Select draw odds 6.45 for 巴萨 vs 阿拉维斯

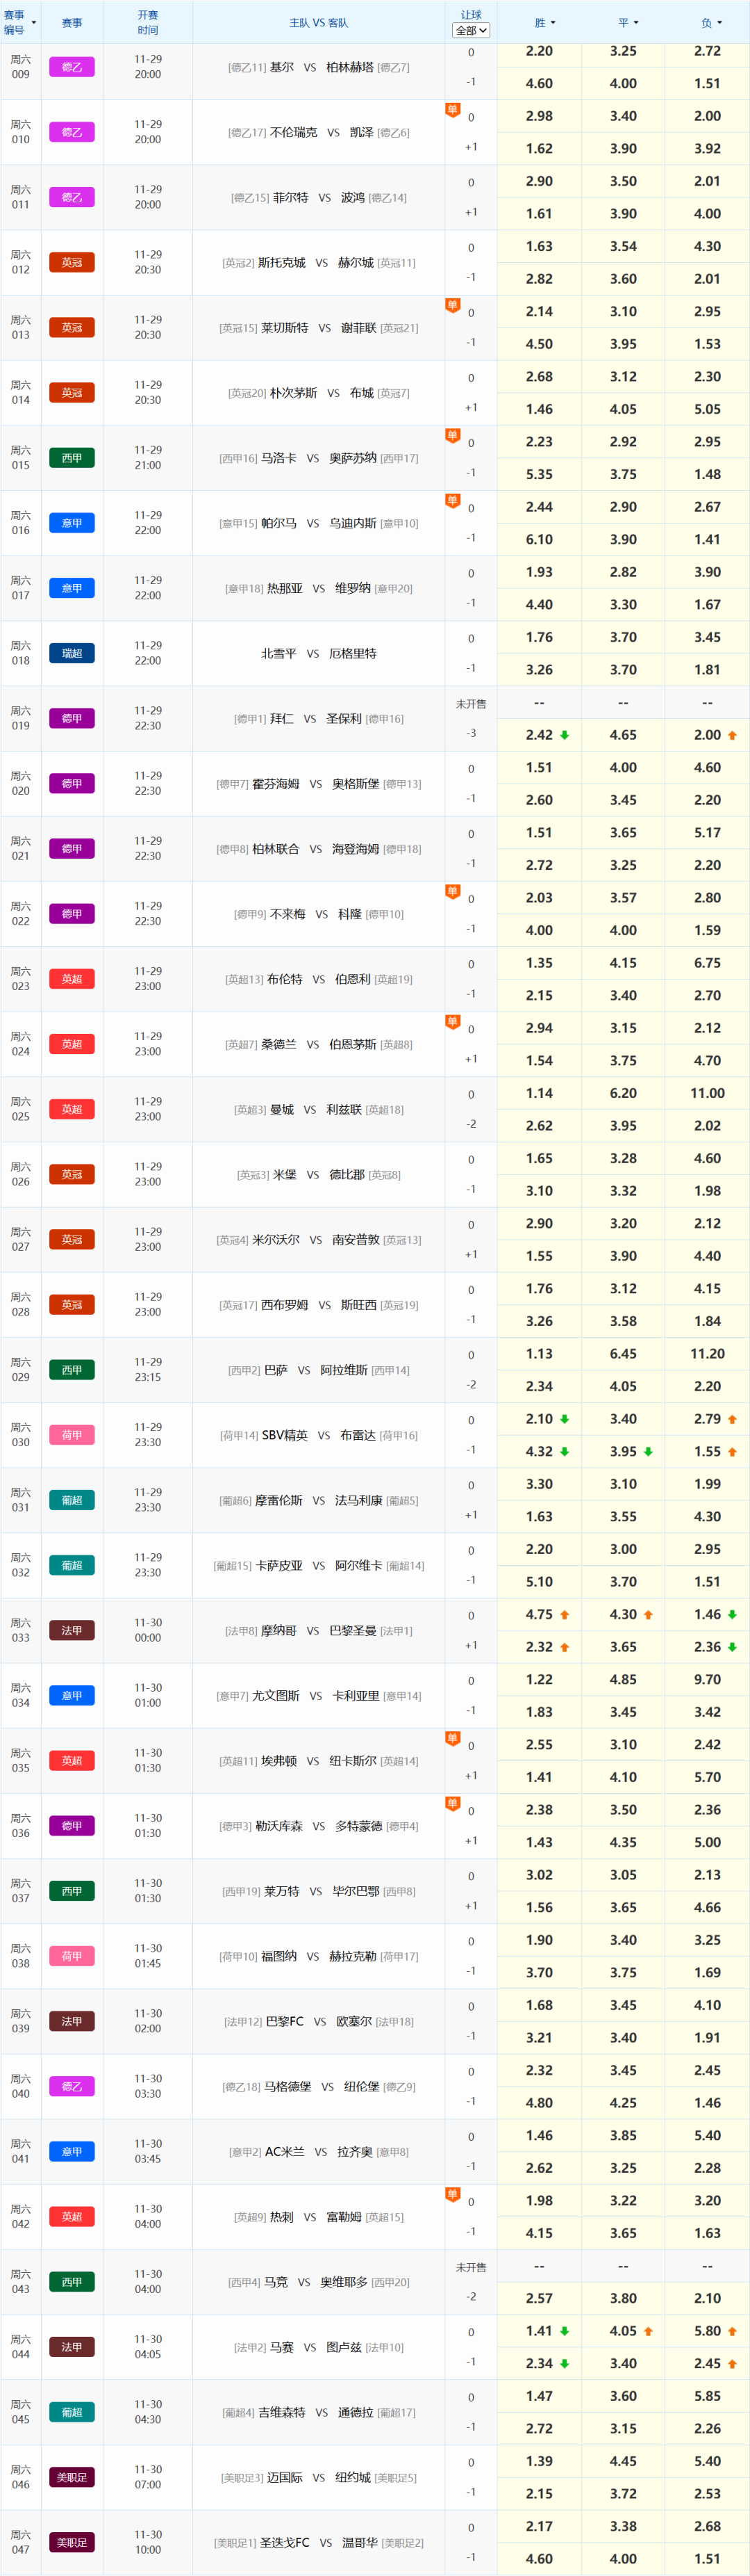(623, 1354)
